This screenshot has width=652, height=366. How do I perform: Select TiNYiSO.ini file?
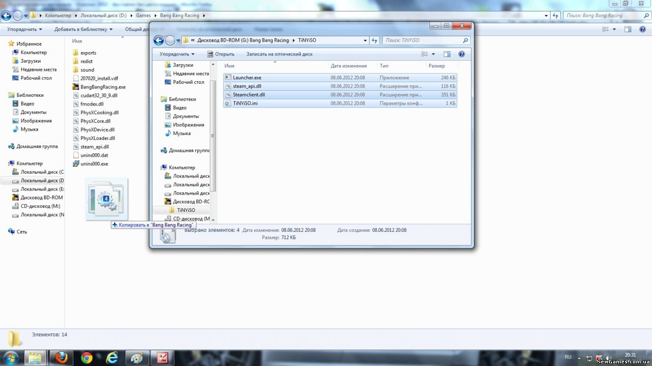[x=340, y=103]
